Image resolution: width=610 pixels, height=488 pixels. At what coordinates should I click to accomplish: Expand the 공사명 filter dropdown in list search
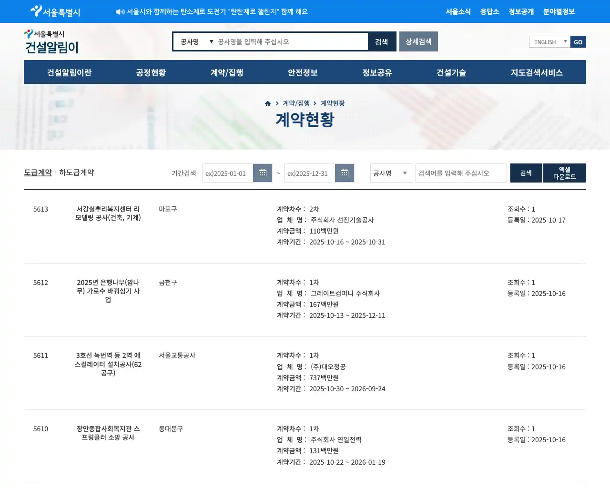point(391,173)
